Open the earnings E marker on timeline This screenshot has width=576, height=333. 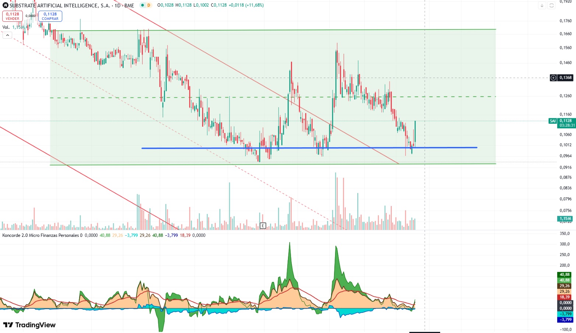coord(263,225)
